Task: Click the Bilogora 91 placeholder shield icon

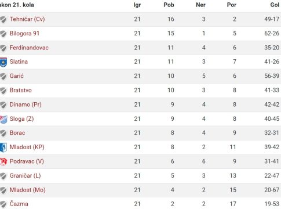Action: coord(3,34)
